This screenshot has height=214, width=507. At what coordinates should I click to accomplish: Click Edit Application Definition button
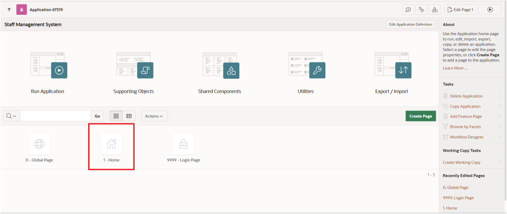tap(410, 24)
